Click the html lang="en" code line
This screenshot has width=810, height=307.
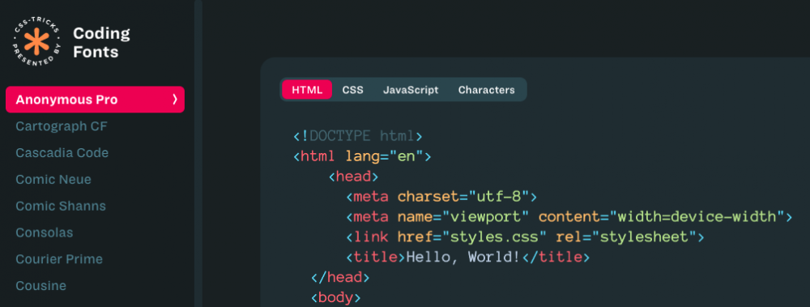[x=362, y=156]
